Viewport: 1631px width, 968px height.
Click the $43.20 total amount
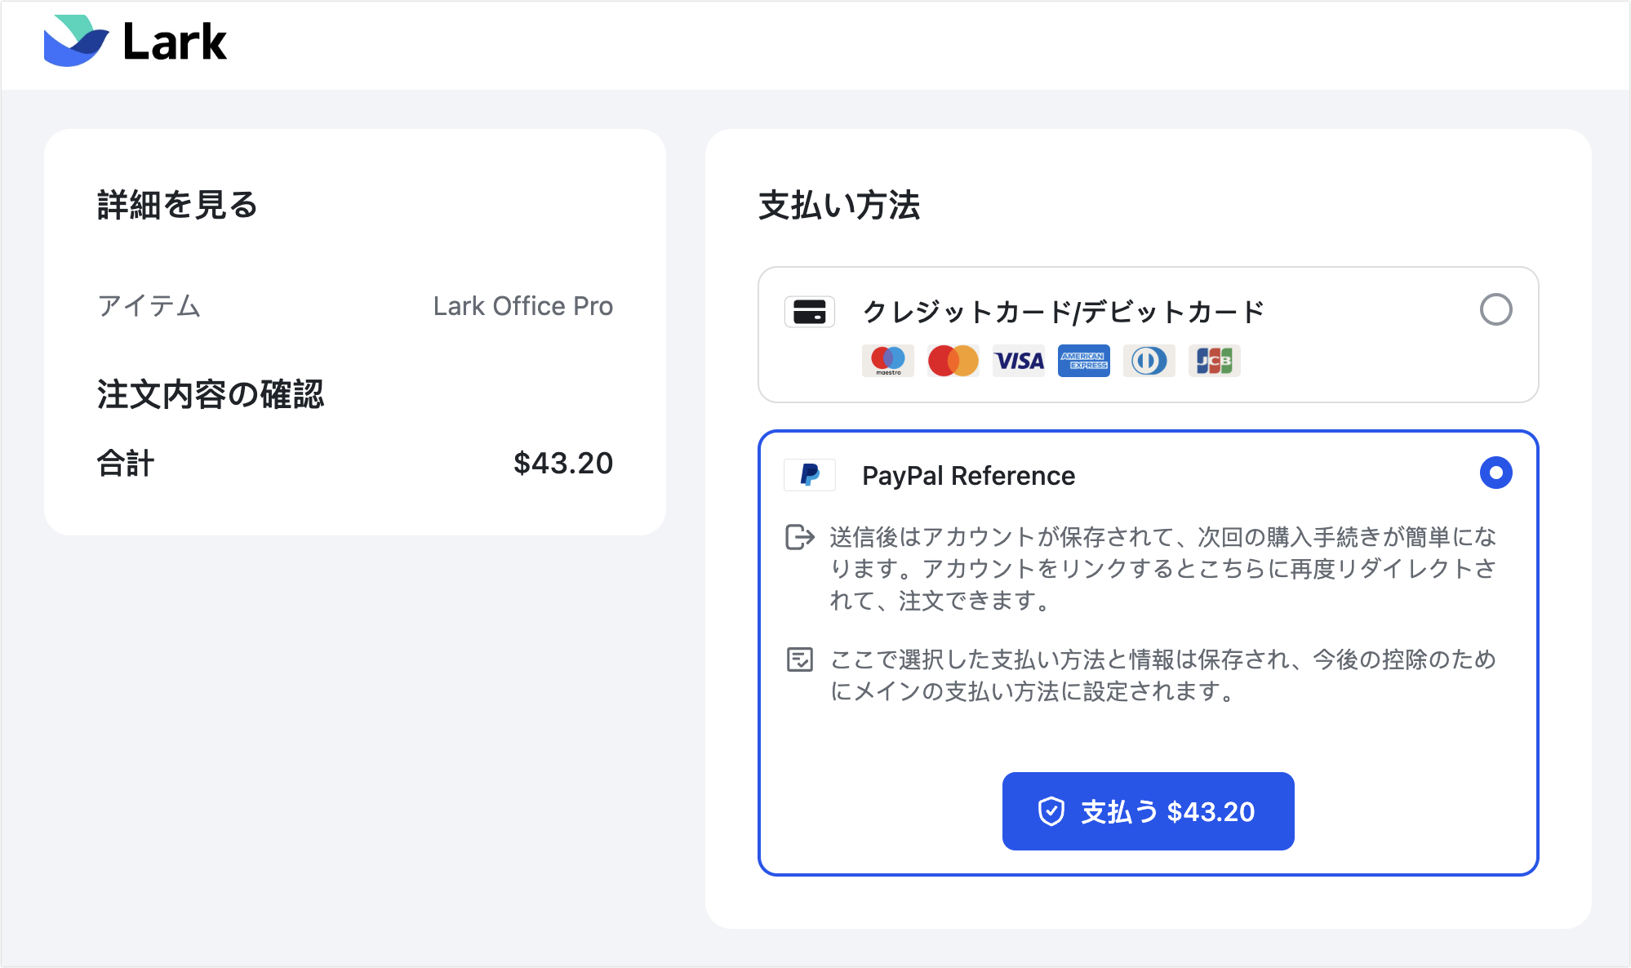coord(563,464)
